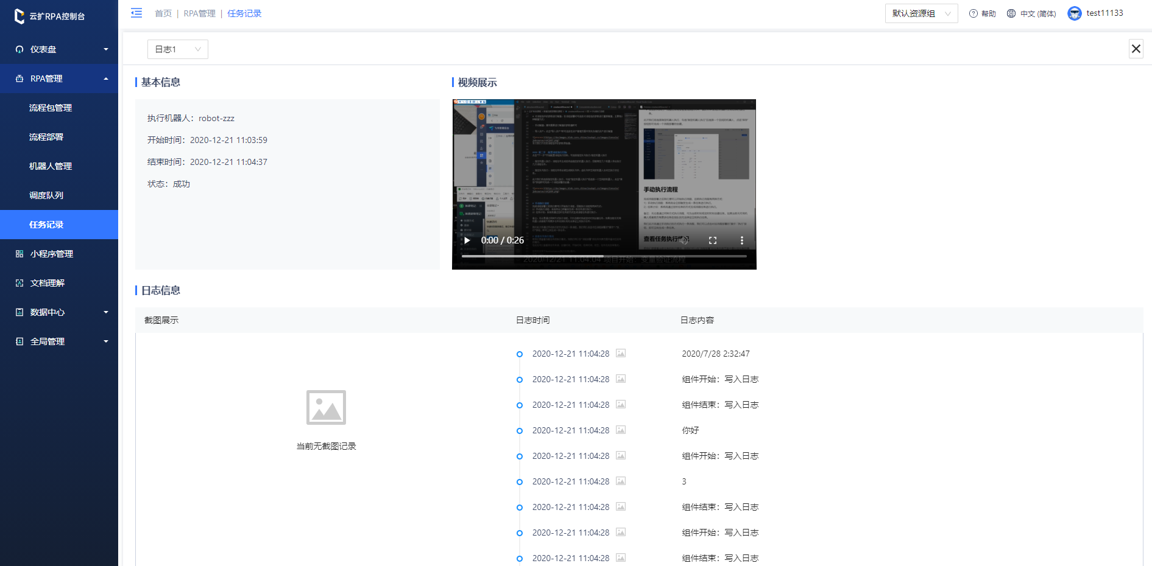Open 流程包管理 in the sidebar
Image resolution: width=1152 pixels, height=566 pixels.
click(x=51, y=108)
